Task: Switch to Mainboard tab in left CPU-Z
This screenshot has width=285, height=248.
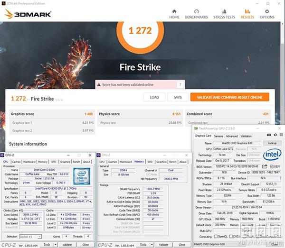Action: [29, 162]
